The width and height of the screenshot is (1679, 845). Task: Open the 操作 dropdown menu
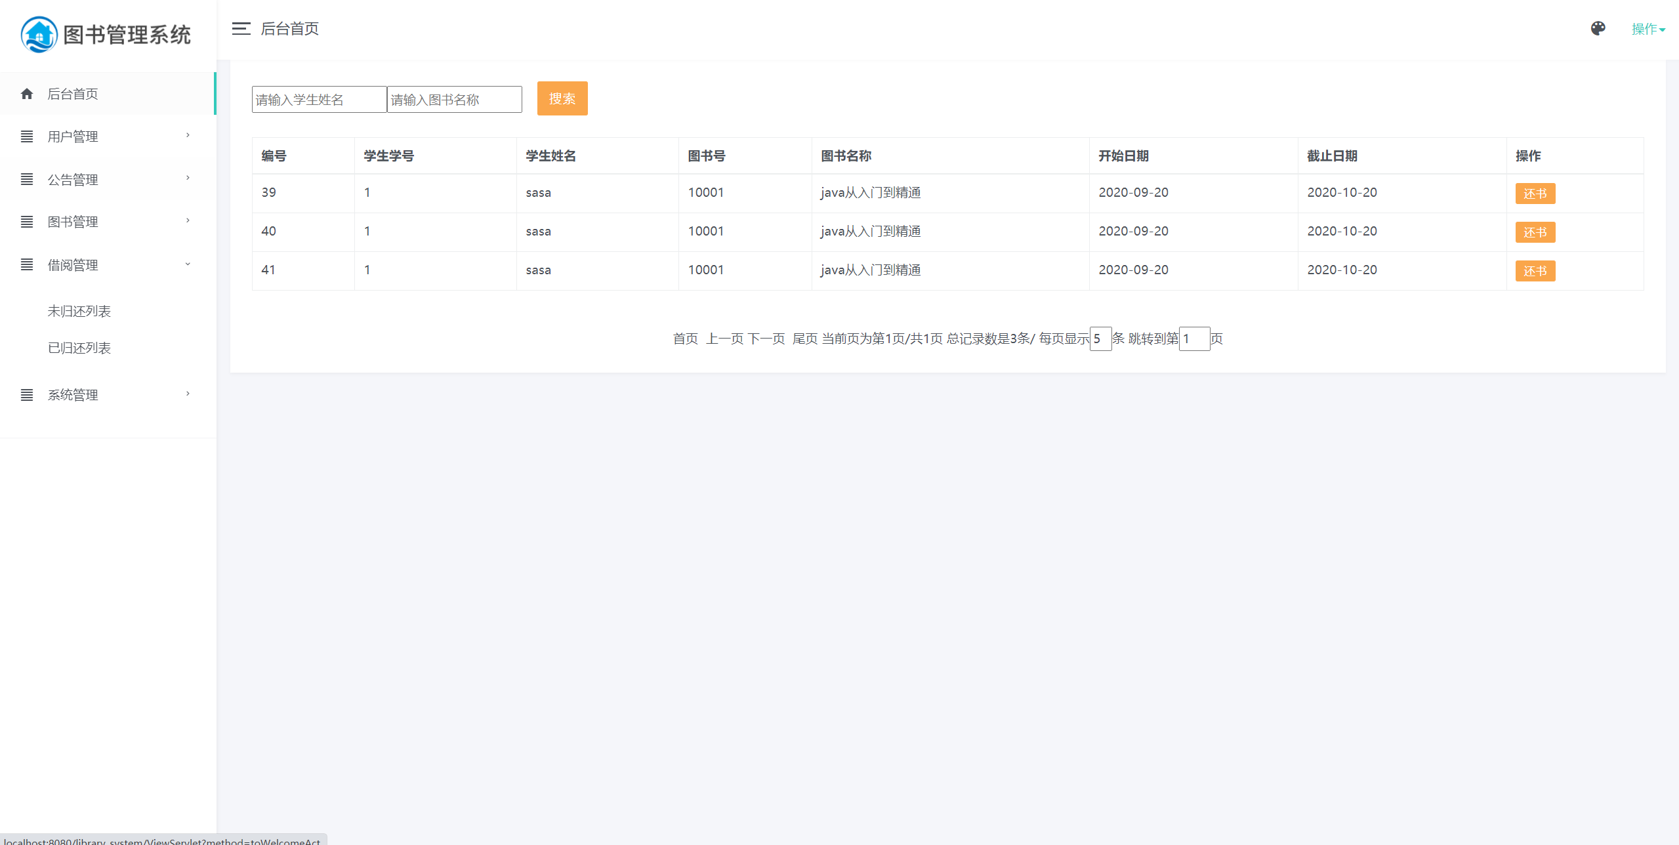tap(1648, 29)
